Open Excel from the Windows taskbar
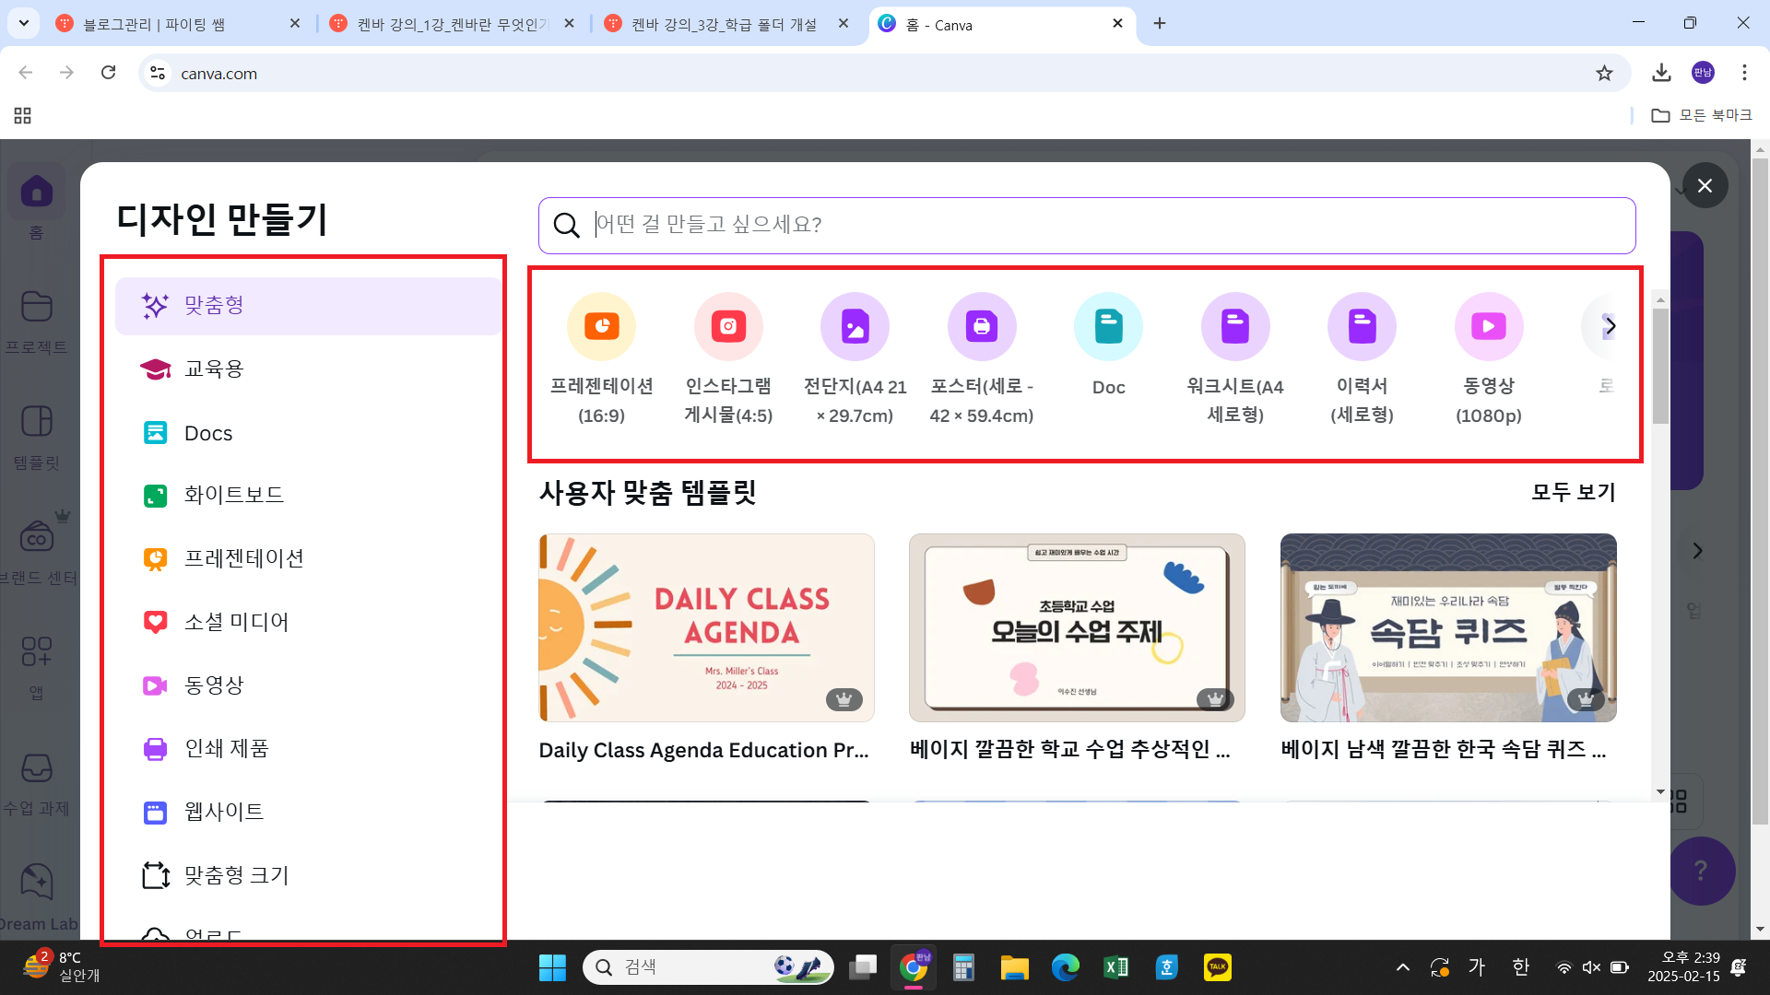This screenshot has width=1770, height=995. (1115, 967)
